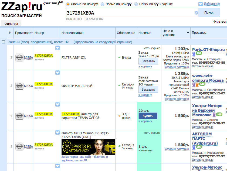Select the 'Любые по номеру' radio option

tap(68, 4)
